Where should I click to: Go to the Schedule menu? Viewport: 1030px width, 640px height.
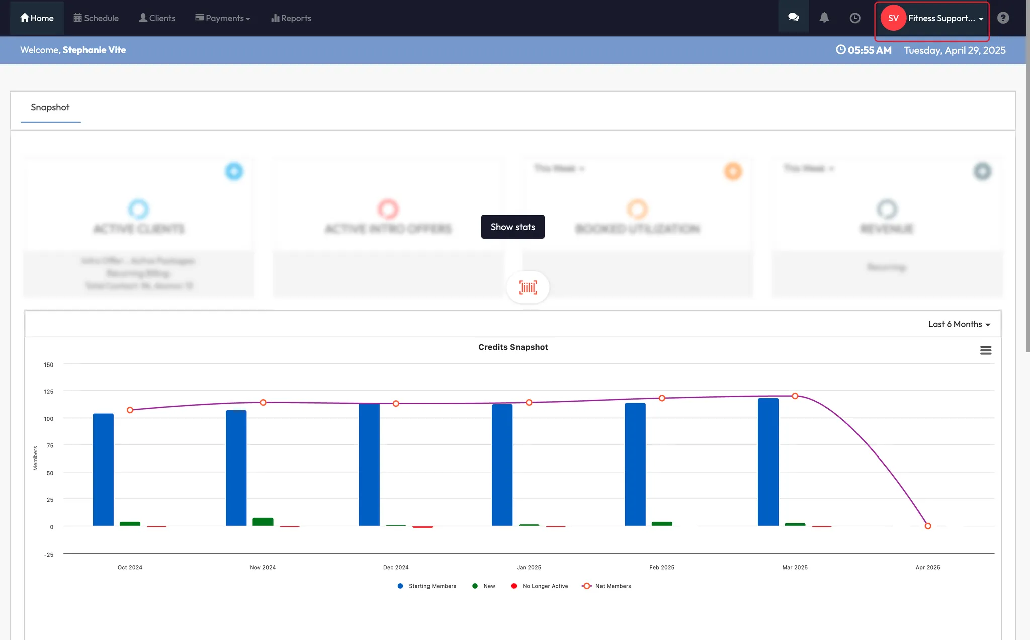[96, 18]
